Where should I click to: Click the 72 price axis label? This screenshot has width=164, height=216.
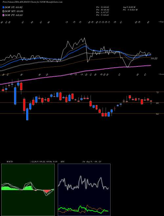tap(157, 93)
